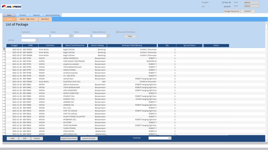The image size is (268, 150).
Task: Click the cell SUASTIKA JAYA CELL
Action: point(72,82)
